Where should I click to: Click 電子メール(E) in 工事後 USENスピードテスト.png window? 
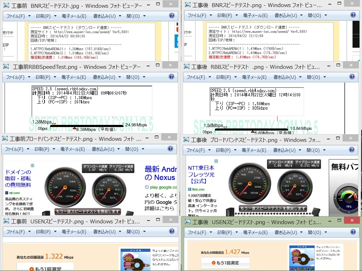[255, 233]
